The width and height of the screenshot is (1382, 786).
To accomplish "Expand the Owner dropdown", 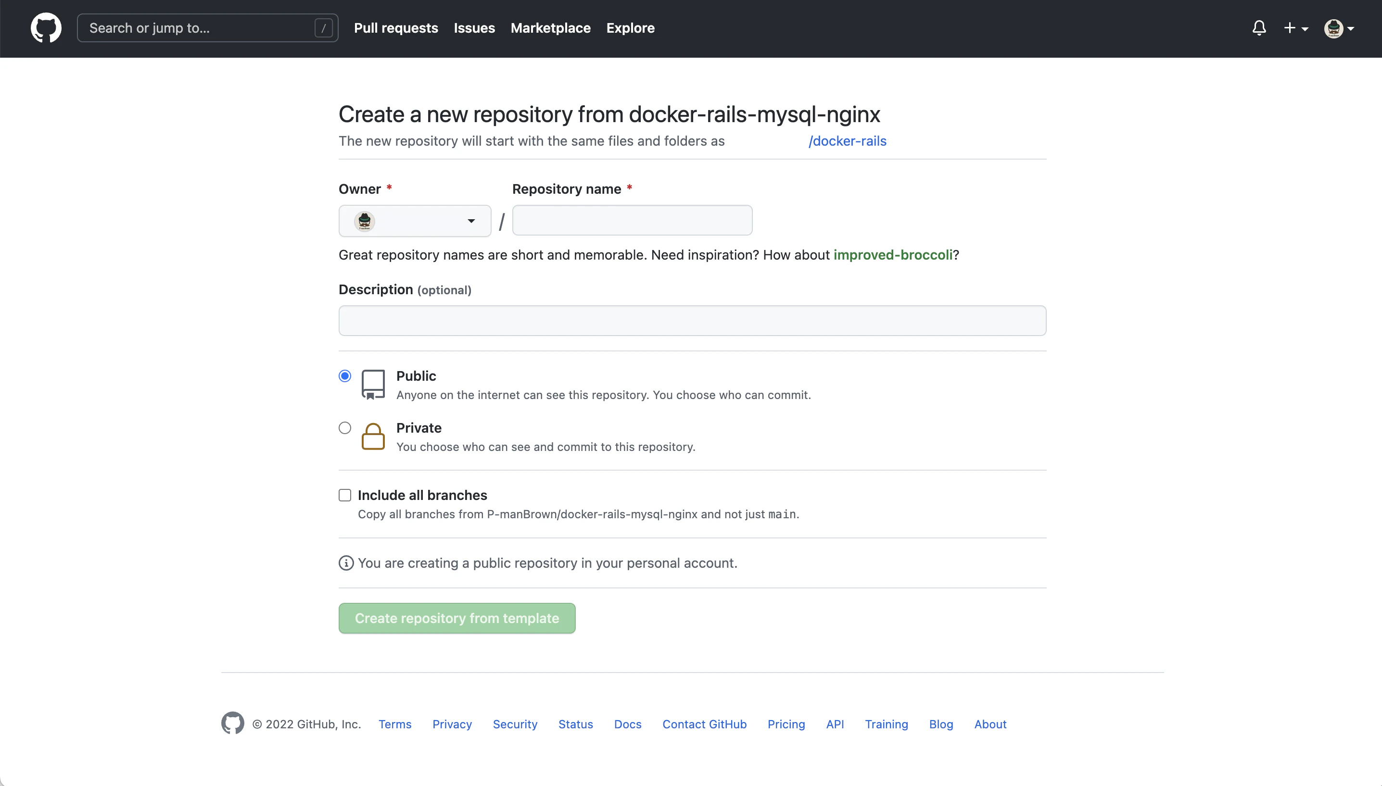I will tap(415, 220).
